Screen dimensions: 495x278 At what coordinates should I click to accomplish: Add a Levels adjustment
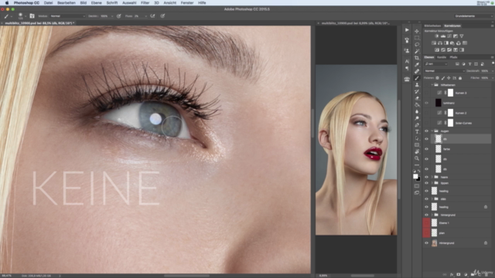click(443, 36)
